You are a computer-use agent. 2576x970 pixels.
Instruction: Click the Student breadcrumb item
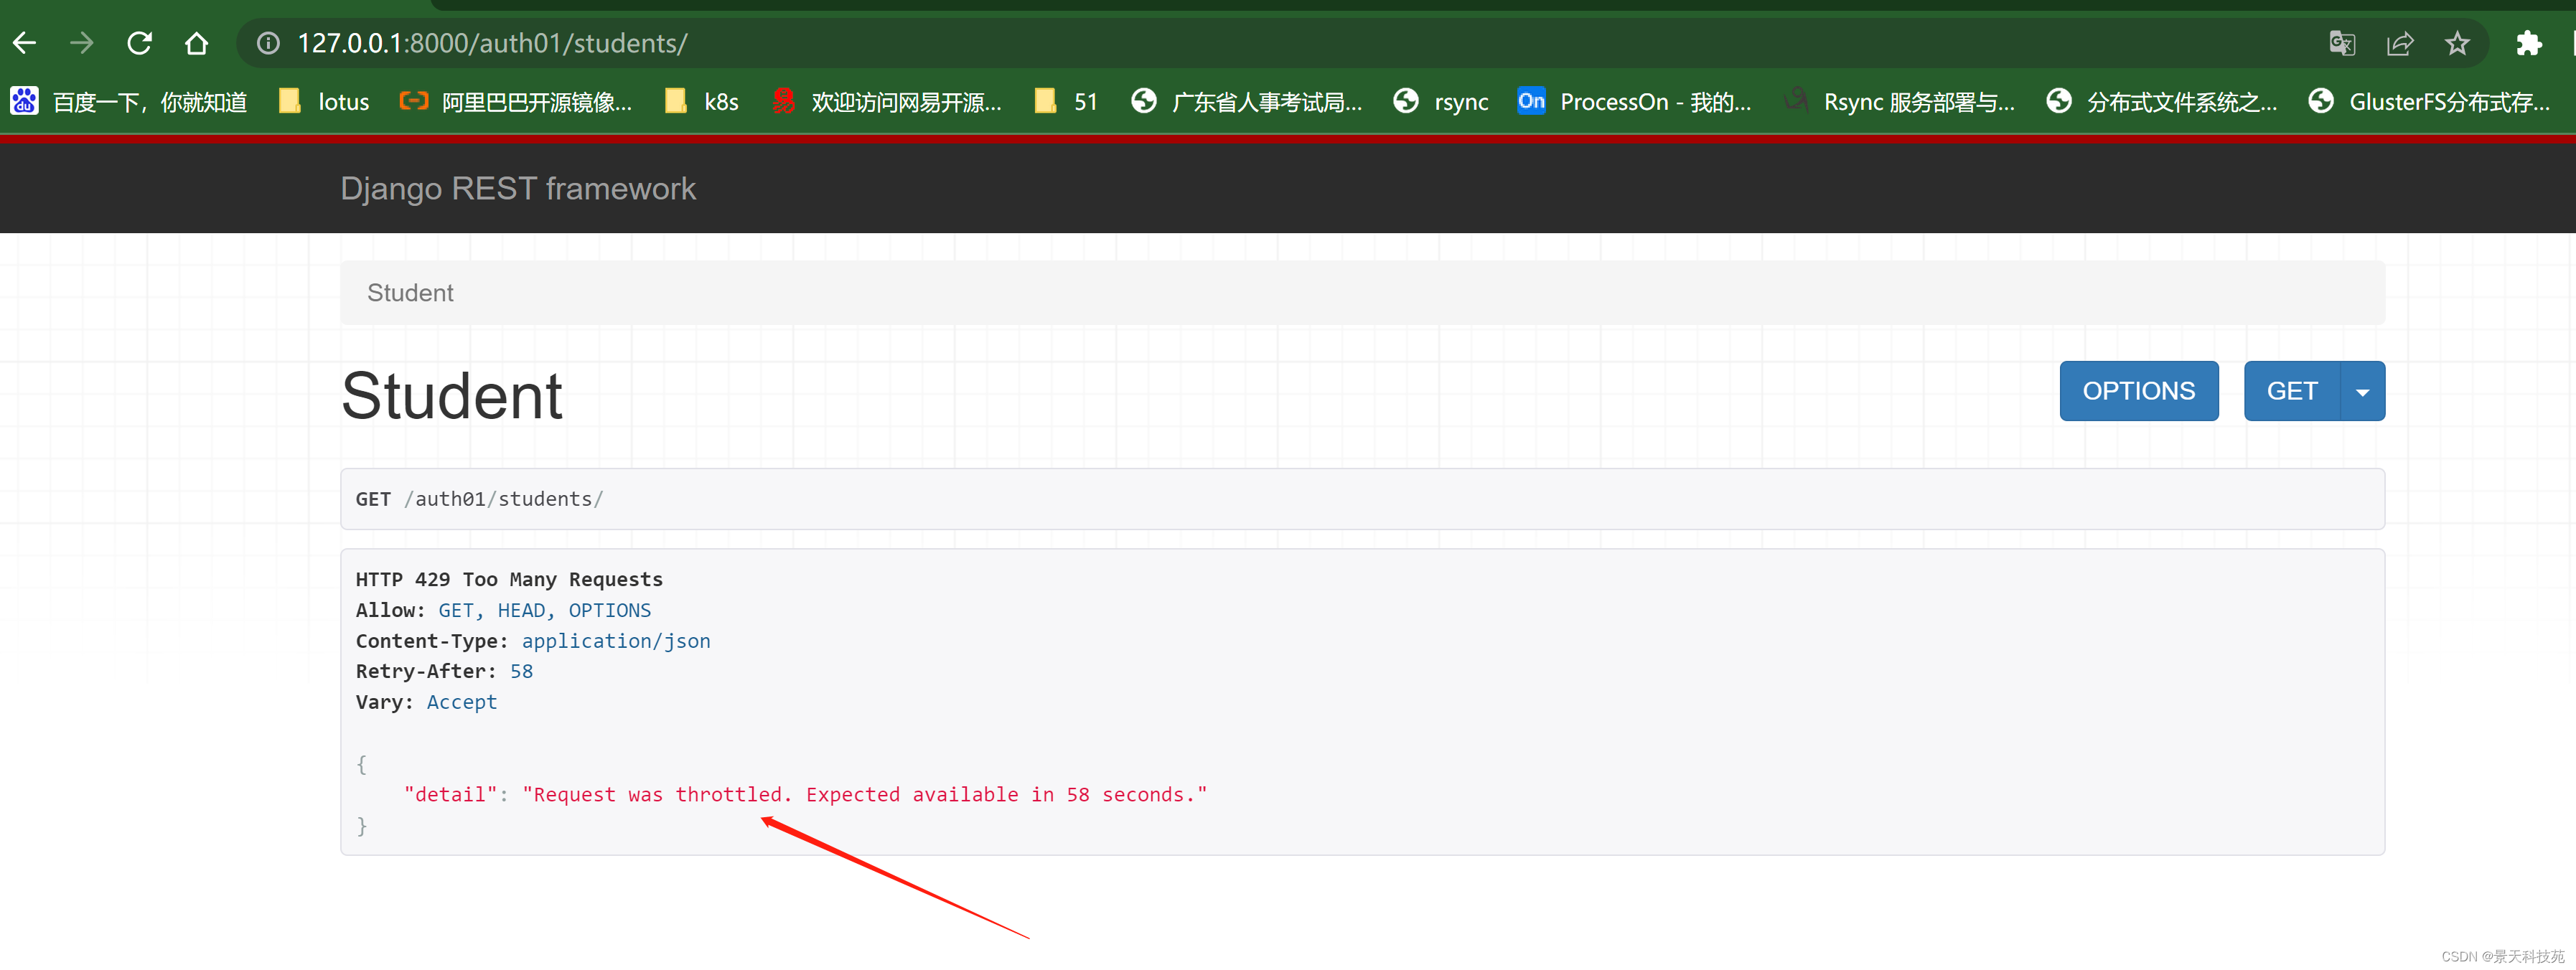[x=410, y=293]
